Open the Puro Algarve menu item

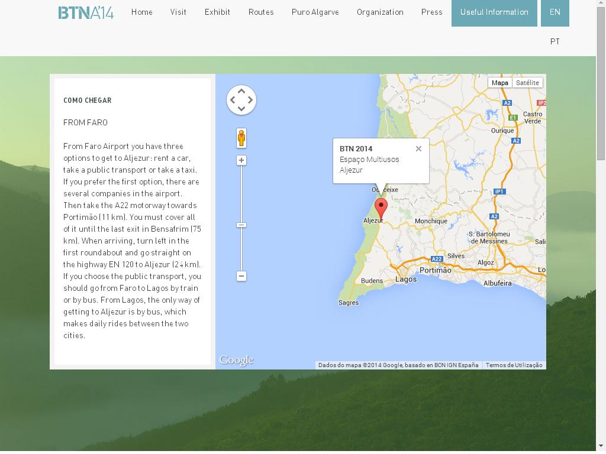(315, 12)
